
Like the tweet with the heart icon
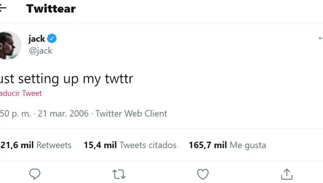click(x=203, y=174)
